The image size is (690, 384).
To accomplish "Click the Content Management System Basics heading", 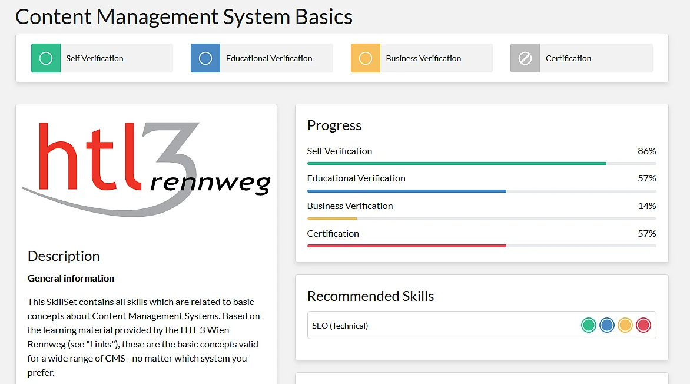I will 184,16.
